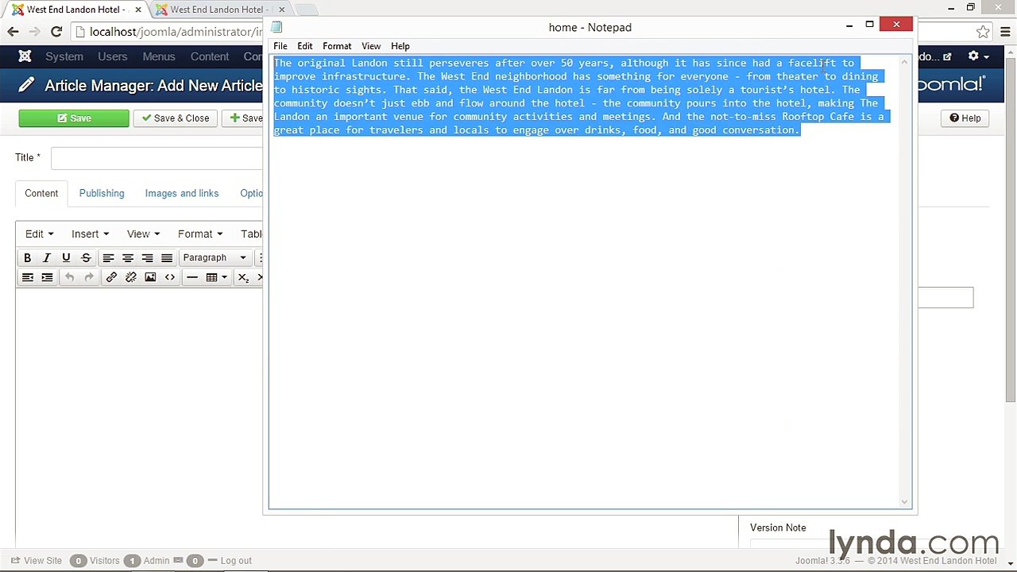Open the Joomla Menus menu
The height and width of the screenshot is (572, 1017).
pos(159,56)
